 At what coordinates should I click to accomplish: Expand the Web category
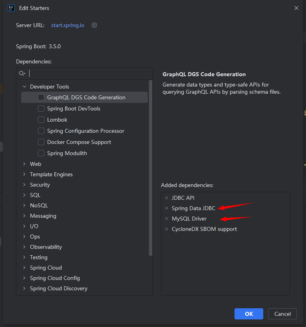(24, 164)
